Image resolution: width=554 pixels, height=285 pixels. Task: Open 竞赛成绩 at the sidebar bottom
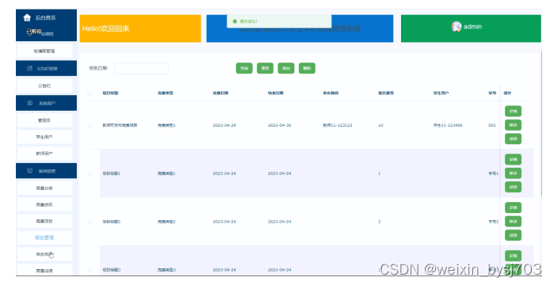point(44,271)
